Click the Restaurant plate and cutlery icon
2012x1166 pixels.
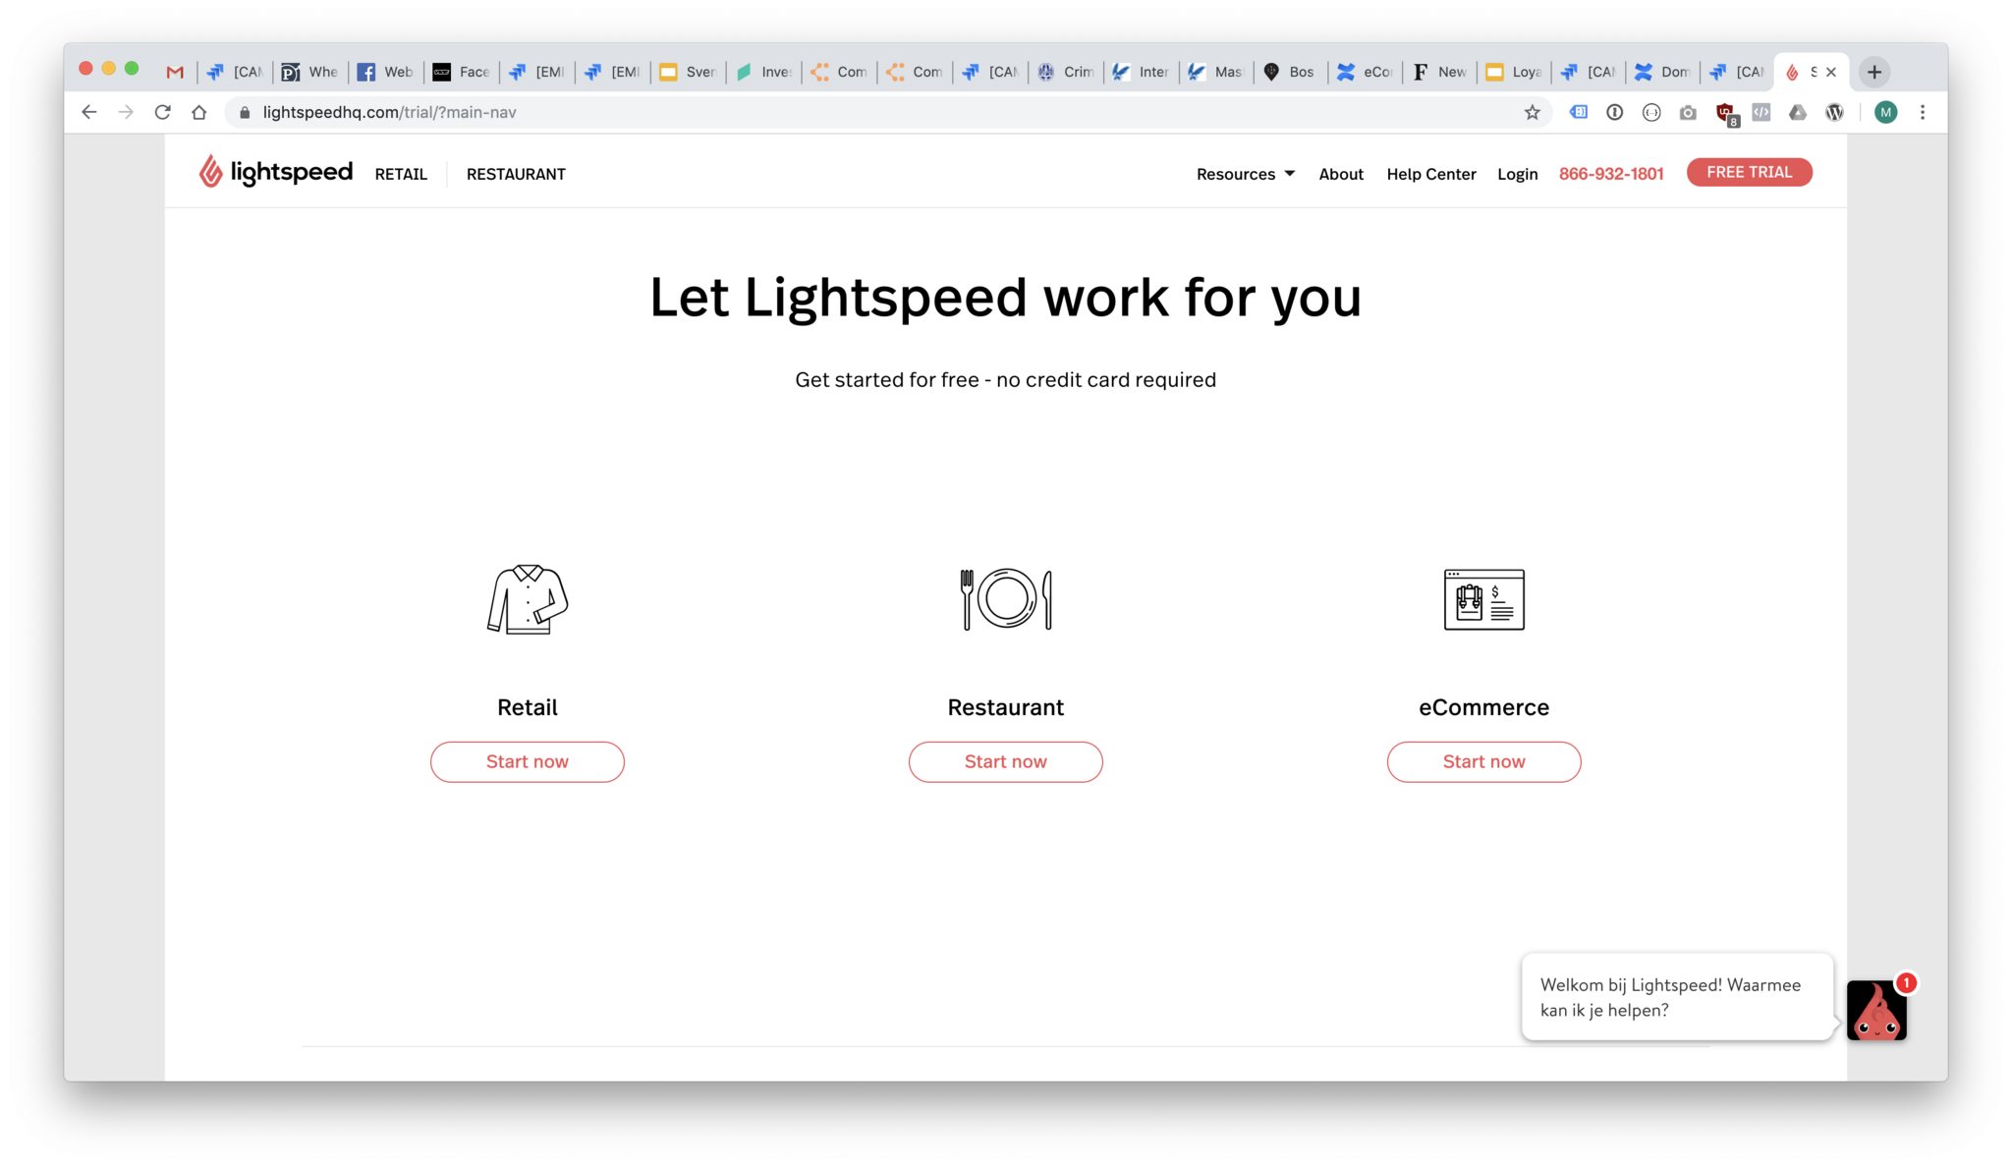[1006, 599]
